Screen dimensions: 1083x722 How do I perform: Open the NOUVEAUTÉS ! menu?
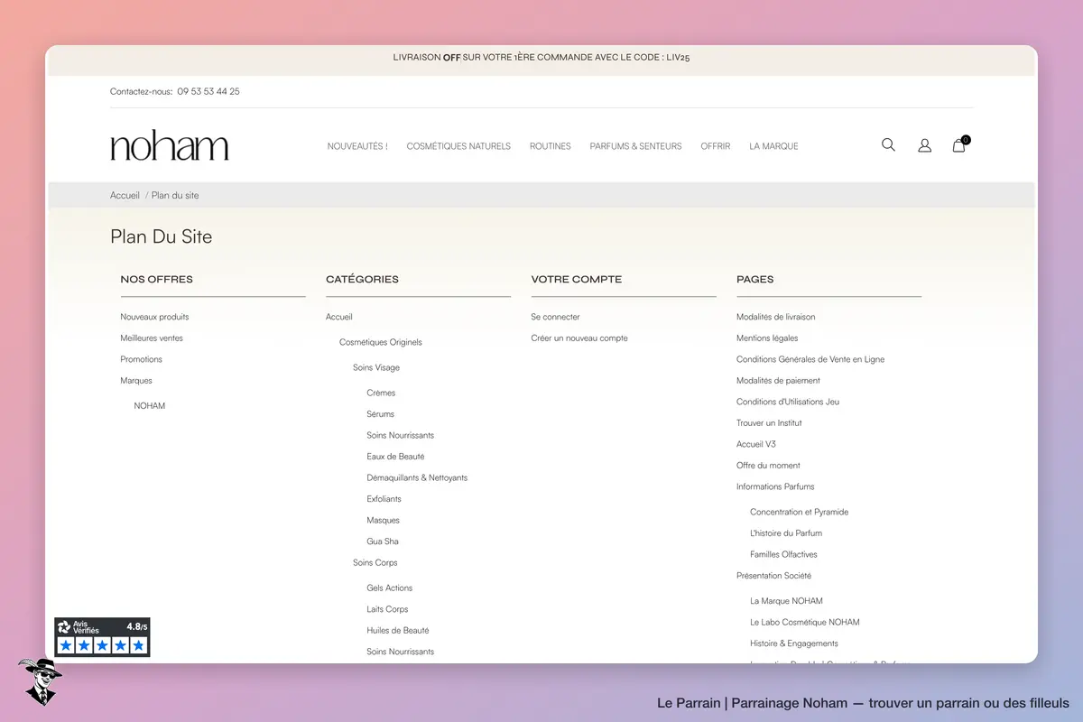pyautogui.click(x=357, y=146)
